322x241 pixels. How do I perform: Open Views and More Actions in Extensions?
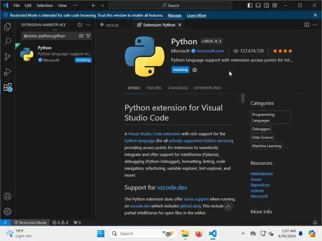[x=88, y=25]
